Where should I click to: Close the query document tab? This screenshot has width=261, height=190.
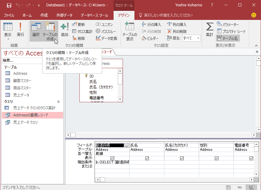pos(257,52)
